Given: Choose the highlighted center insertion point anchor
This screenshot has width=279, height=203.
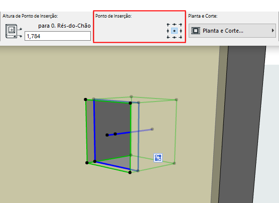Looking at the screenshot, I should coord(175,31).
